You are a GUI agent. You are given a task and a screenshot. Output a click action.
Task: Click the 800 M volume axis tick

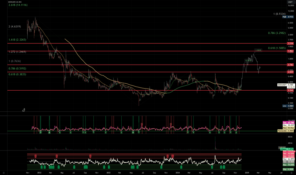[290, 137]
